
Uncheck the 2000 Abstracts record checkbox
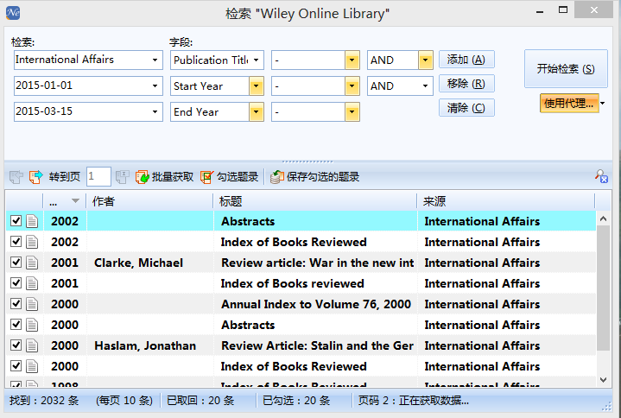pos(16,324)
